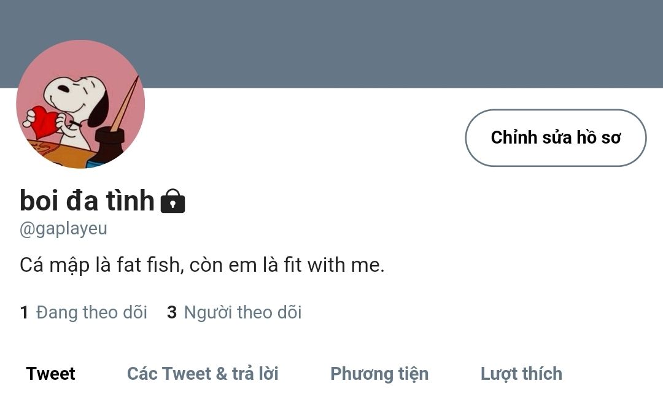The width and height of the screenshot is (663, 397).
Task: Click the bio text about Cá mập
Action: 202,266
